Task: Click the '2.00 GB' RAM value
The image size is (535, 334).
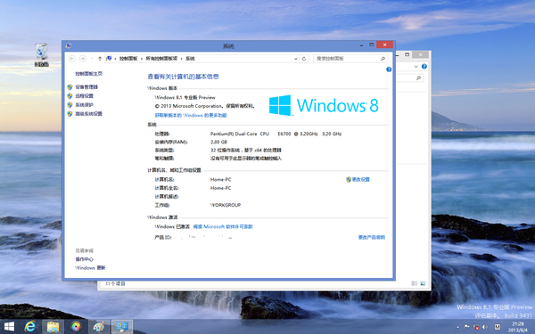Action: point(218,142)
